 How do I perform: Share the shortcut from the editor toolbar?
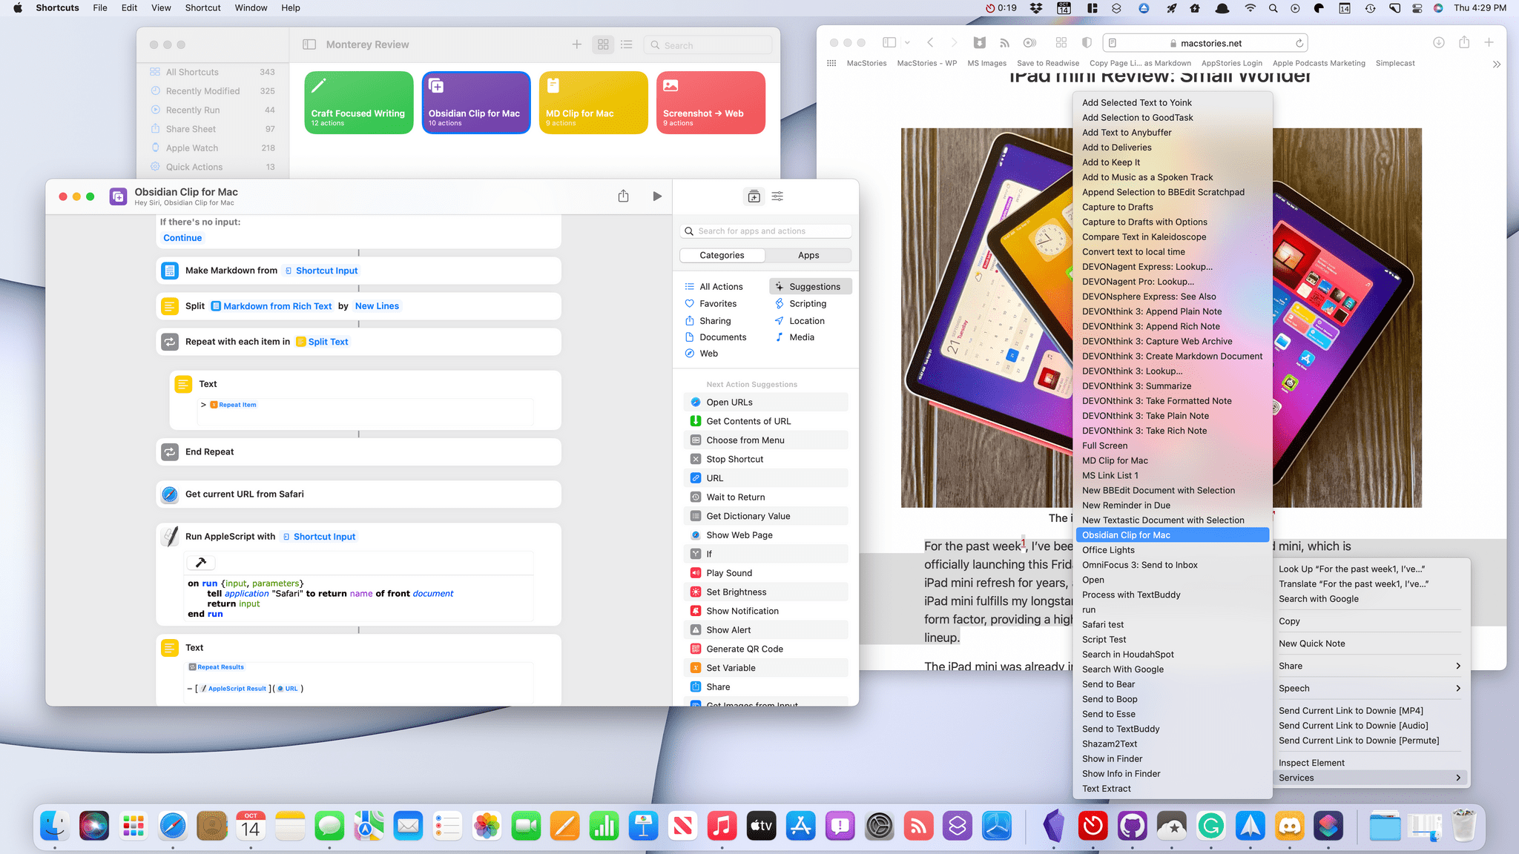point(623,196)
